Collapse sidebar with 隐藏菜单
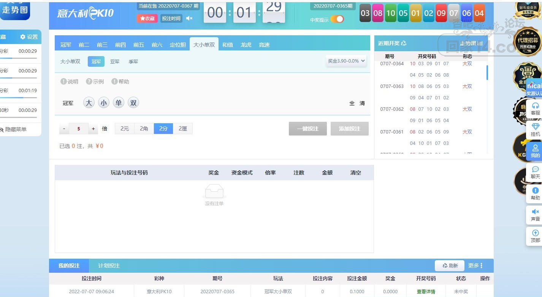Image resolution: width=542 pixels, height=297 pixels. [16, 129]
